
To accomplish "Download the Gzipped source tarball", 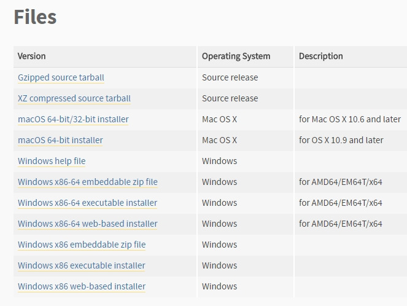I will click(61, 77).
